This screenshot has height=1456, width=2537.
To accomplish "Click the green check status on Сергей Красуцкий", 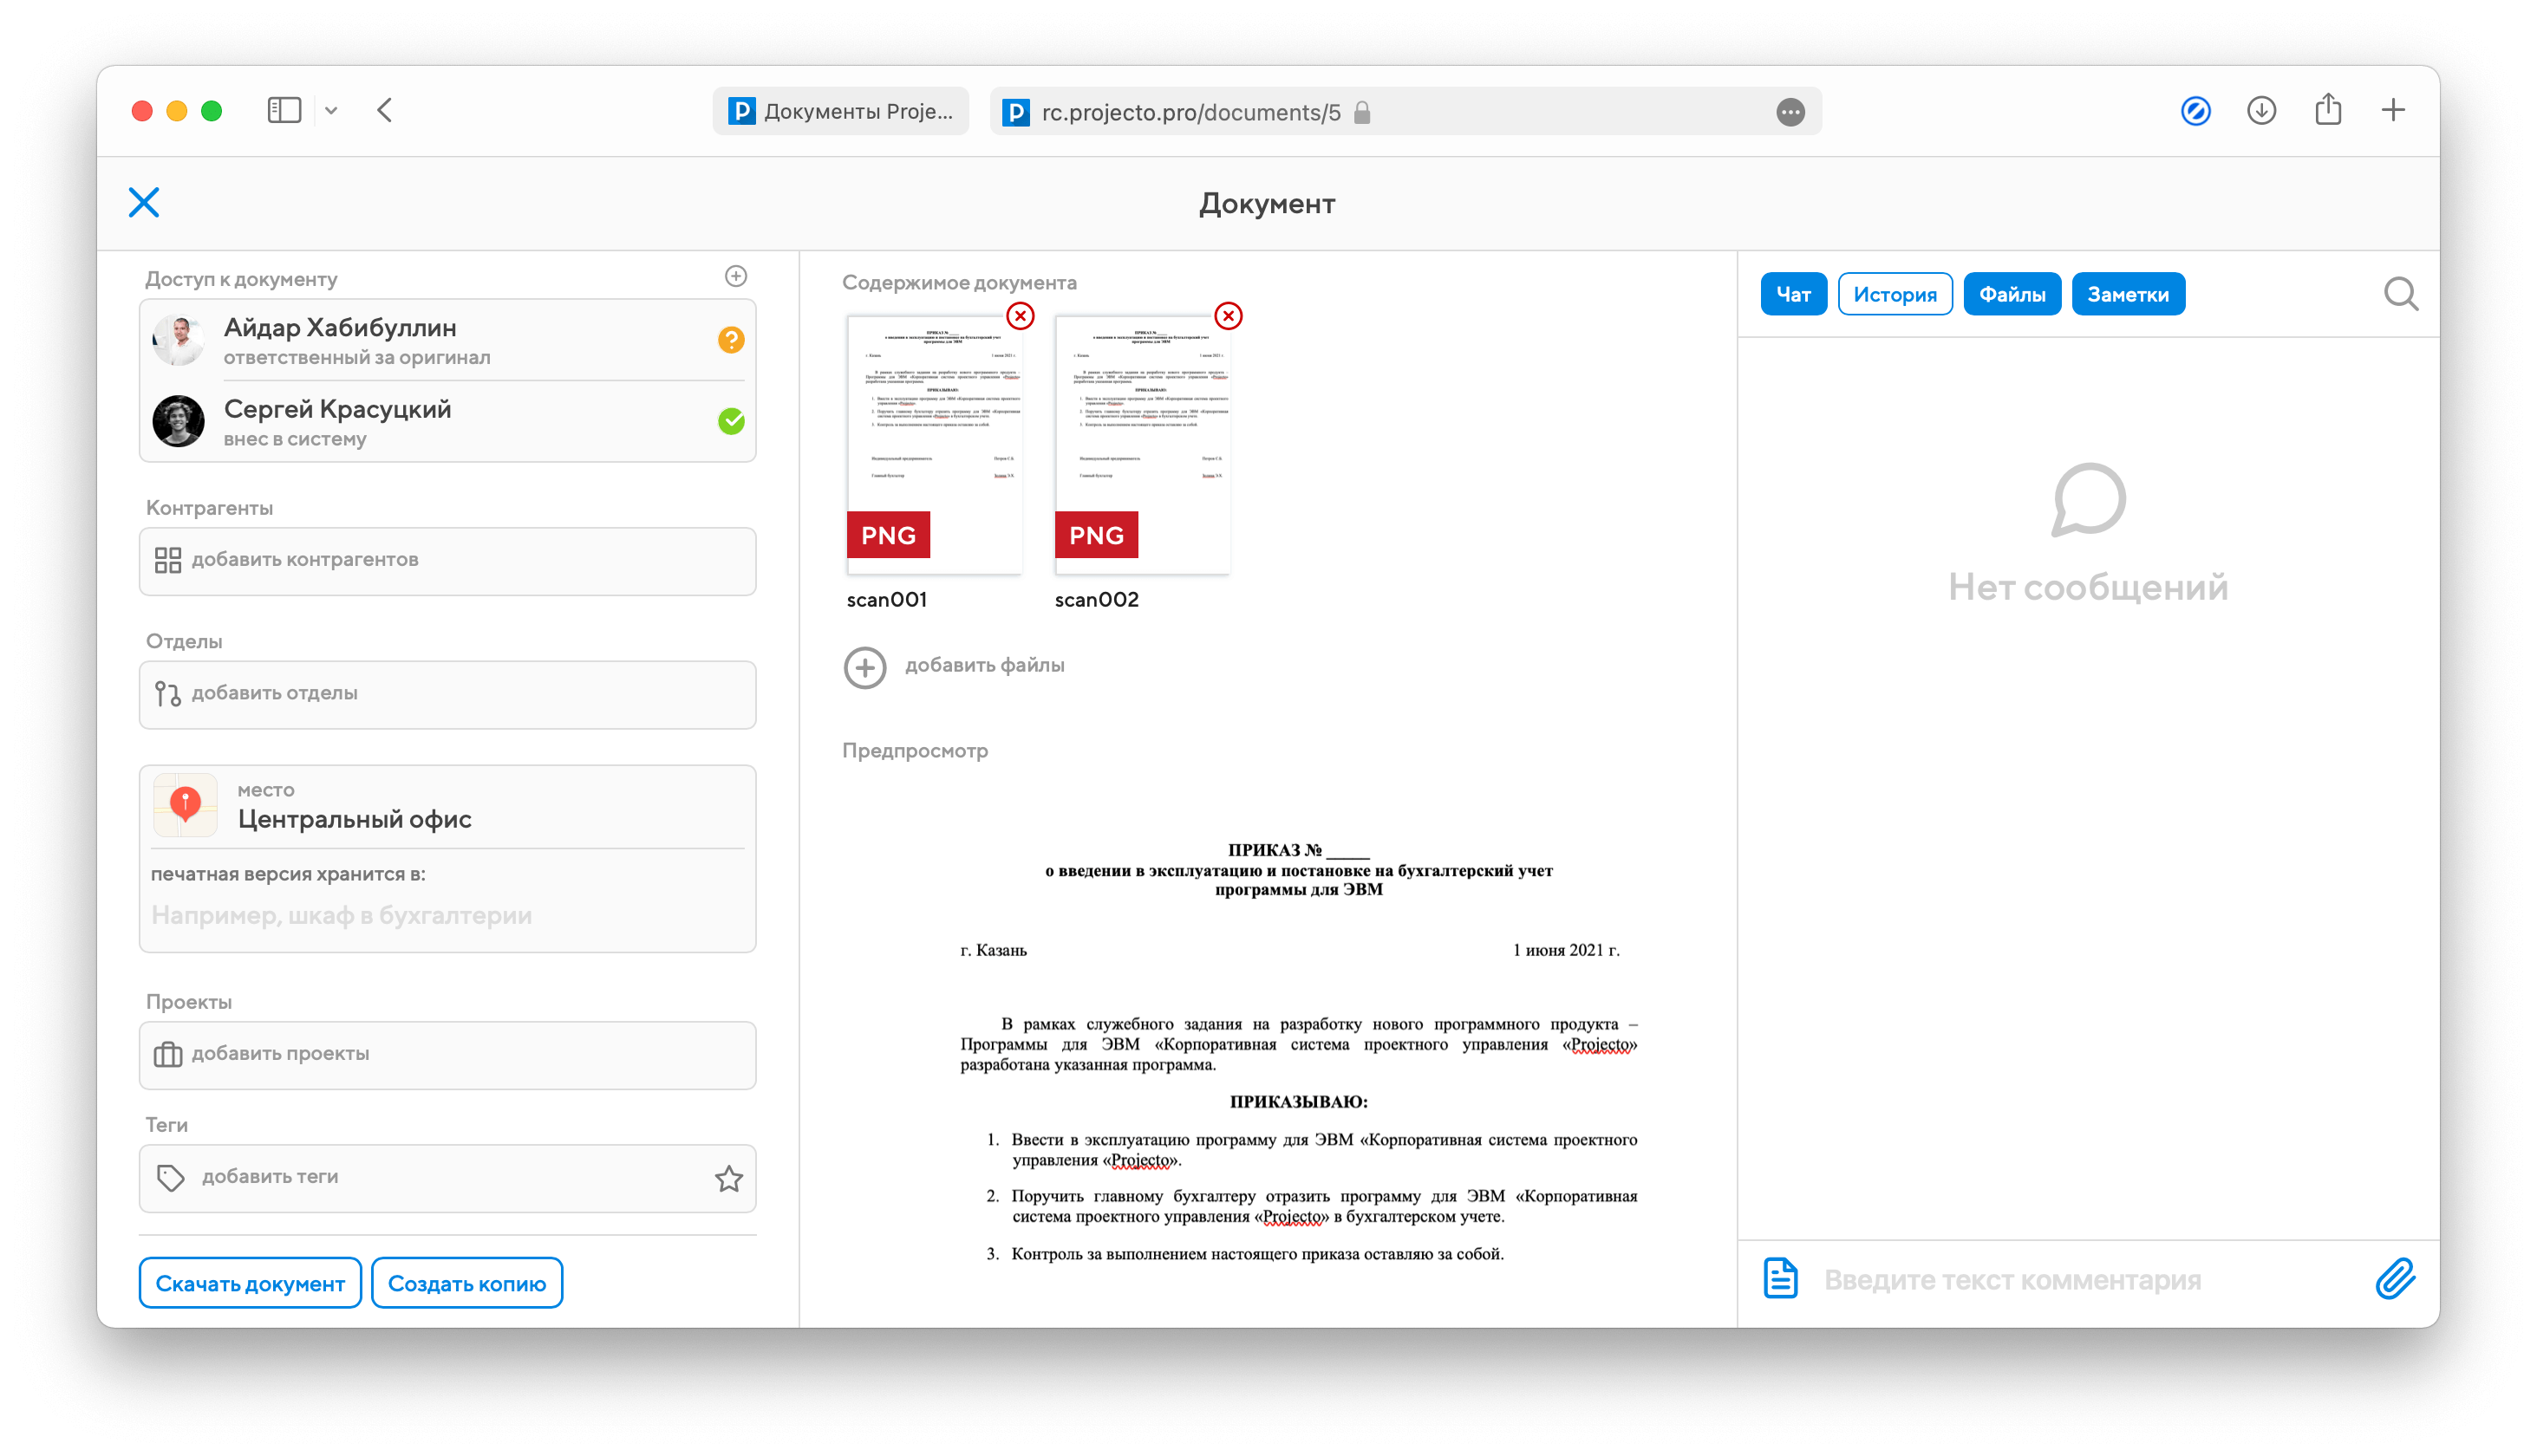I will (x=731, y=421).
